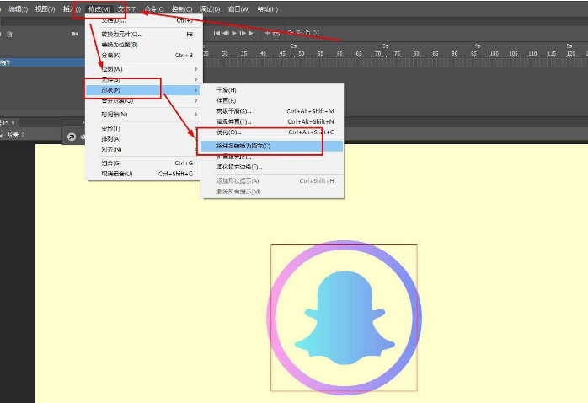Open the 命令(C) menu
588x403 pixels.
tap(154, 9)
